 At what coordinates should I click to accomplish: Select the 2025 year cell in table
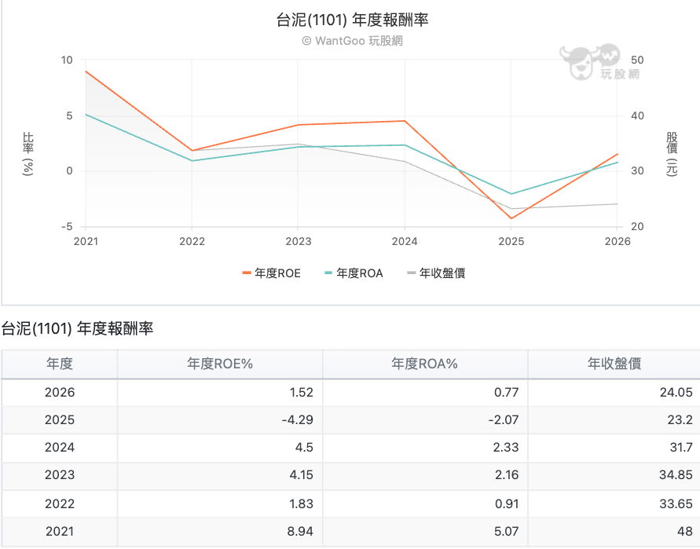[60, 420]
